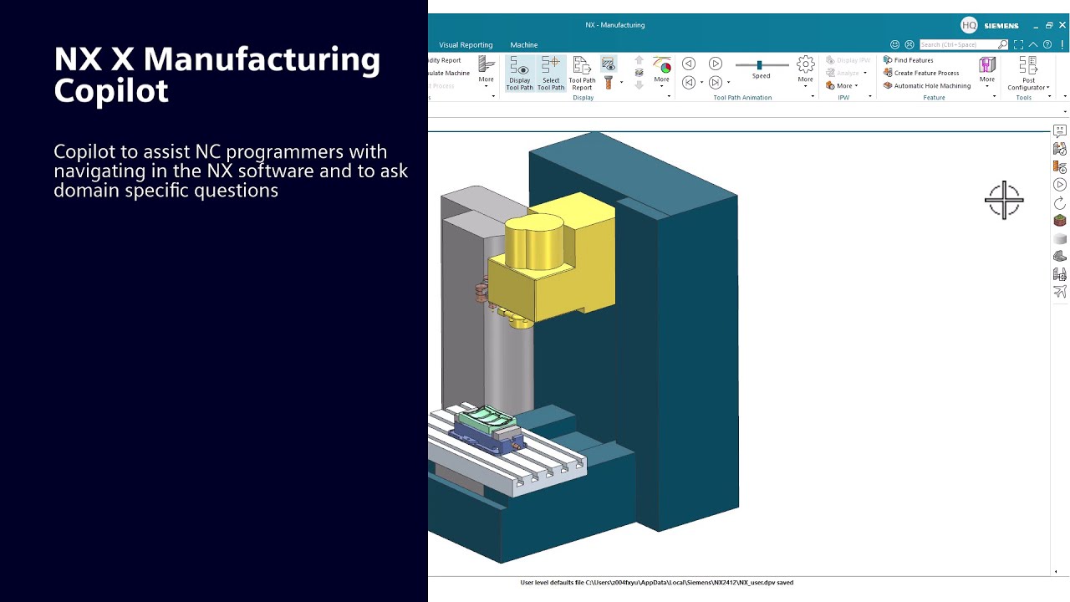The image size is (1070, 602).
Task: Open dropdown next to step backward button
Action: coord(701,82)
